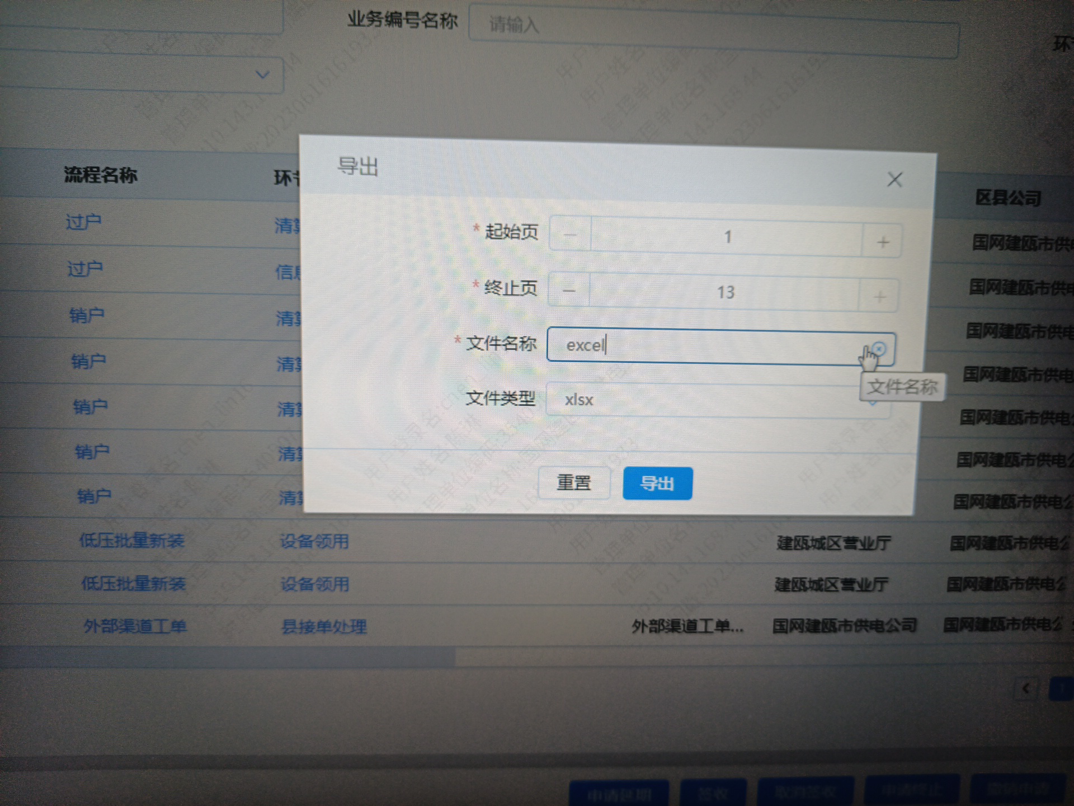Go to previous page arrow in pagination
The height and width of the screenshot is (806, 1074).
[x=1026, y=688]
